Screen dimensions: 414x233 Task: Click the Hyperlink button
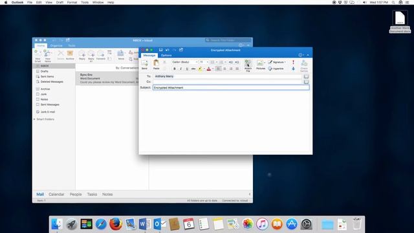pos(276,69)
